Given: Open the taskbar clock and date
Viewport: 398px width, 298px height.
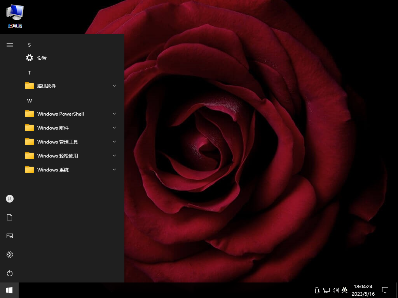Looking at the screenshot, I should pos(363,290).
